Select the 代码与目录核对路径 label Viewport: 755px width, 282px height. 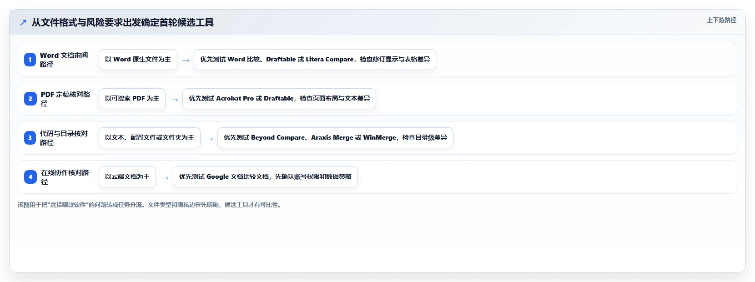64,138
